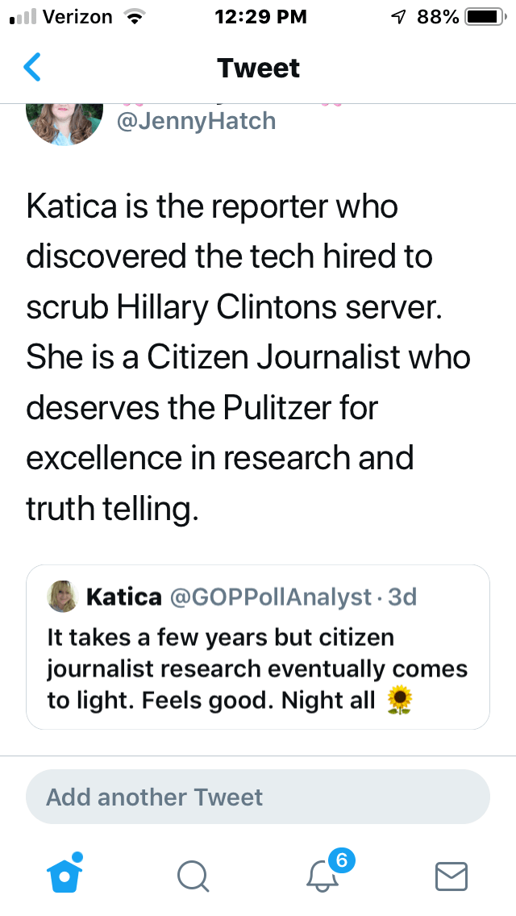Tap the Add another Tweet field
The height and width of the screenshot is (916, 516).
point(258,797)
